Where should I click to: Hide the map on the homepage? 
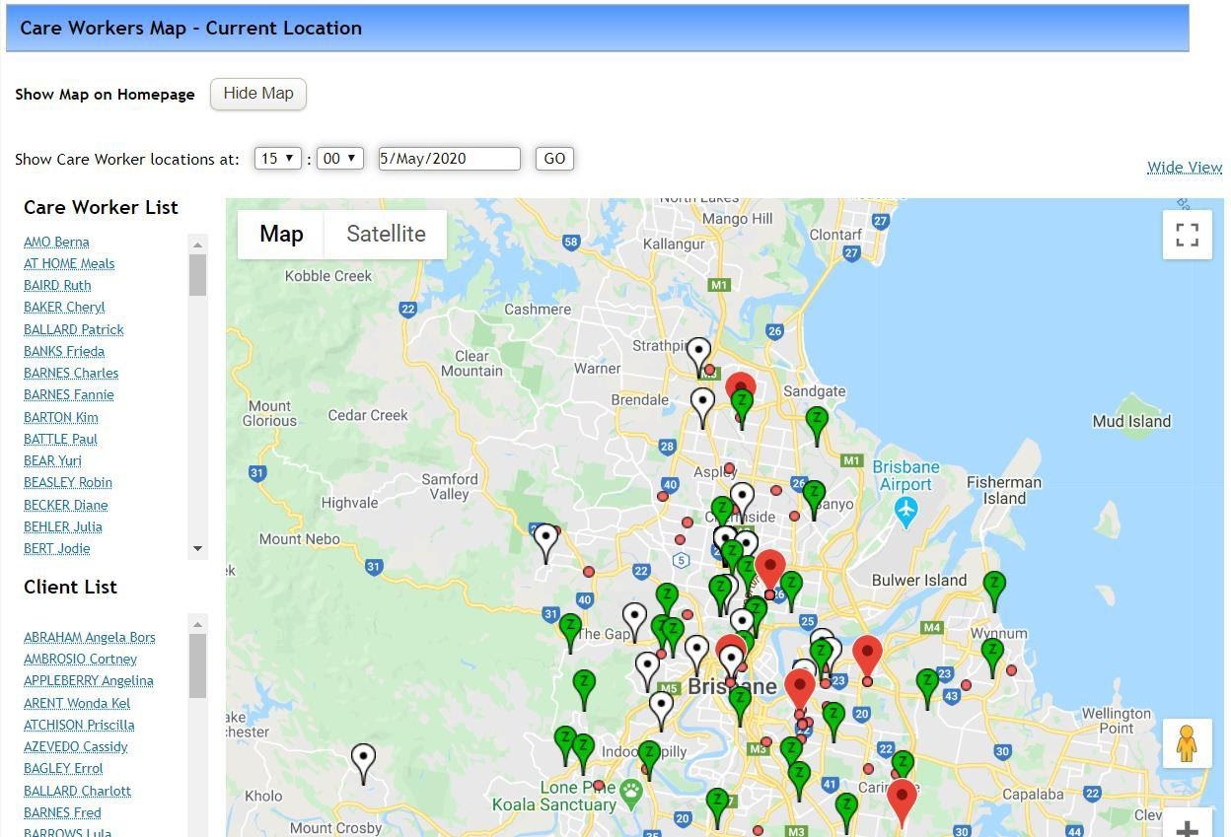257,93
